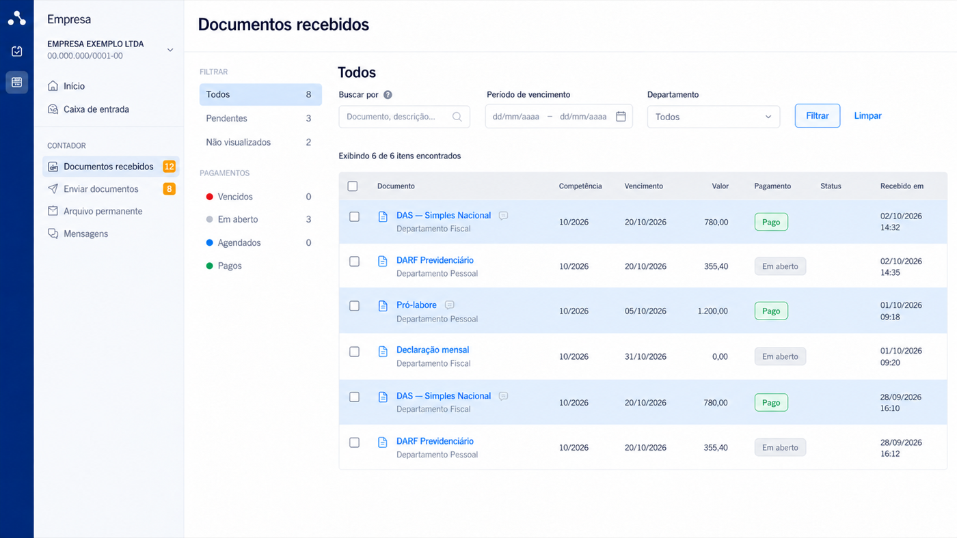This screenshot has height=538, width=957.
Task: Click the start date dd/mm/aaaa field
Action: point(516,117)
